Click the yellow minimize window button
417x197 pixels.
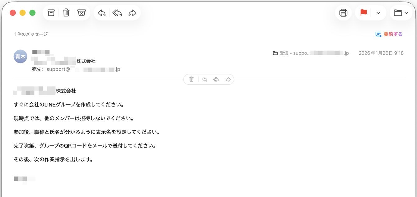22,13
